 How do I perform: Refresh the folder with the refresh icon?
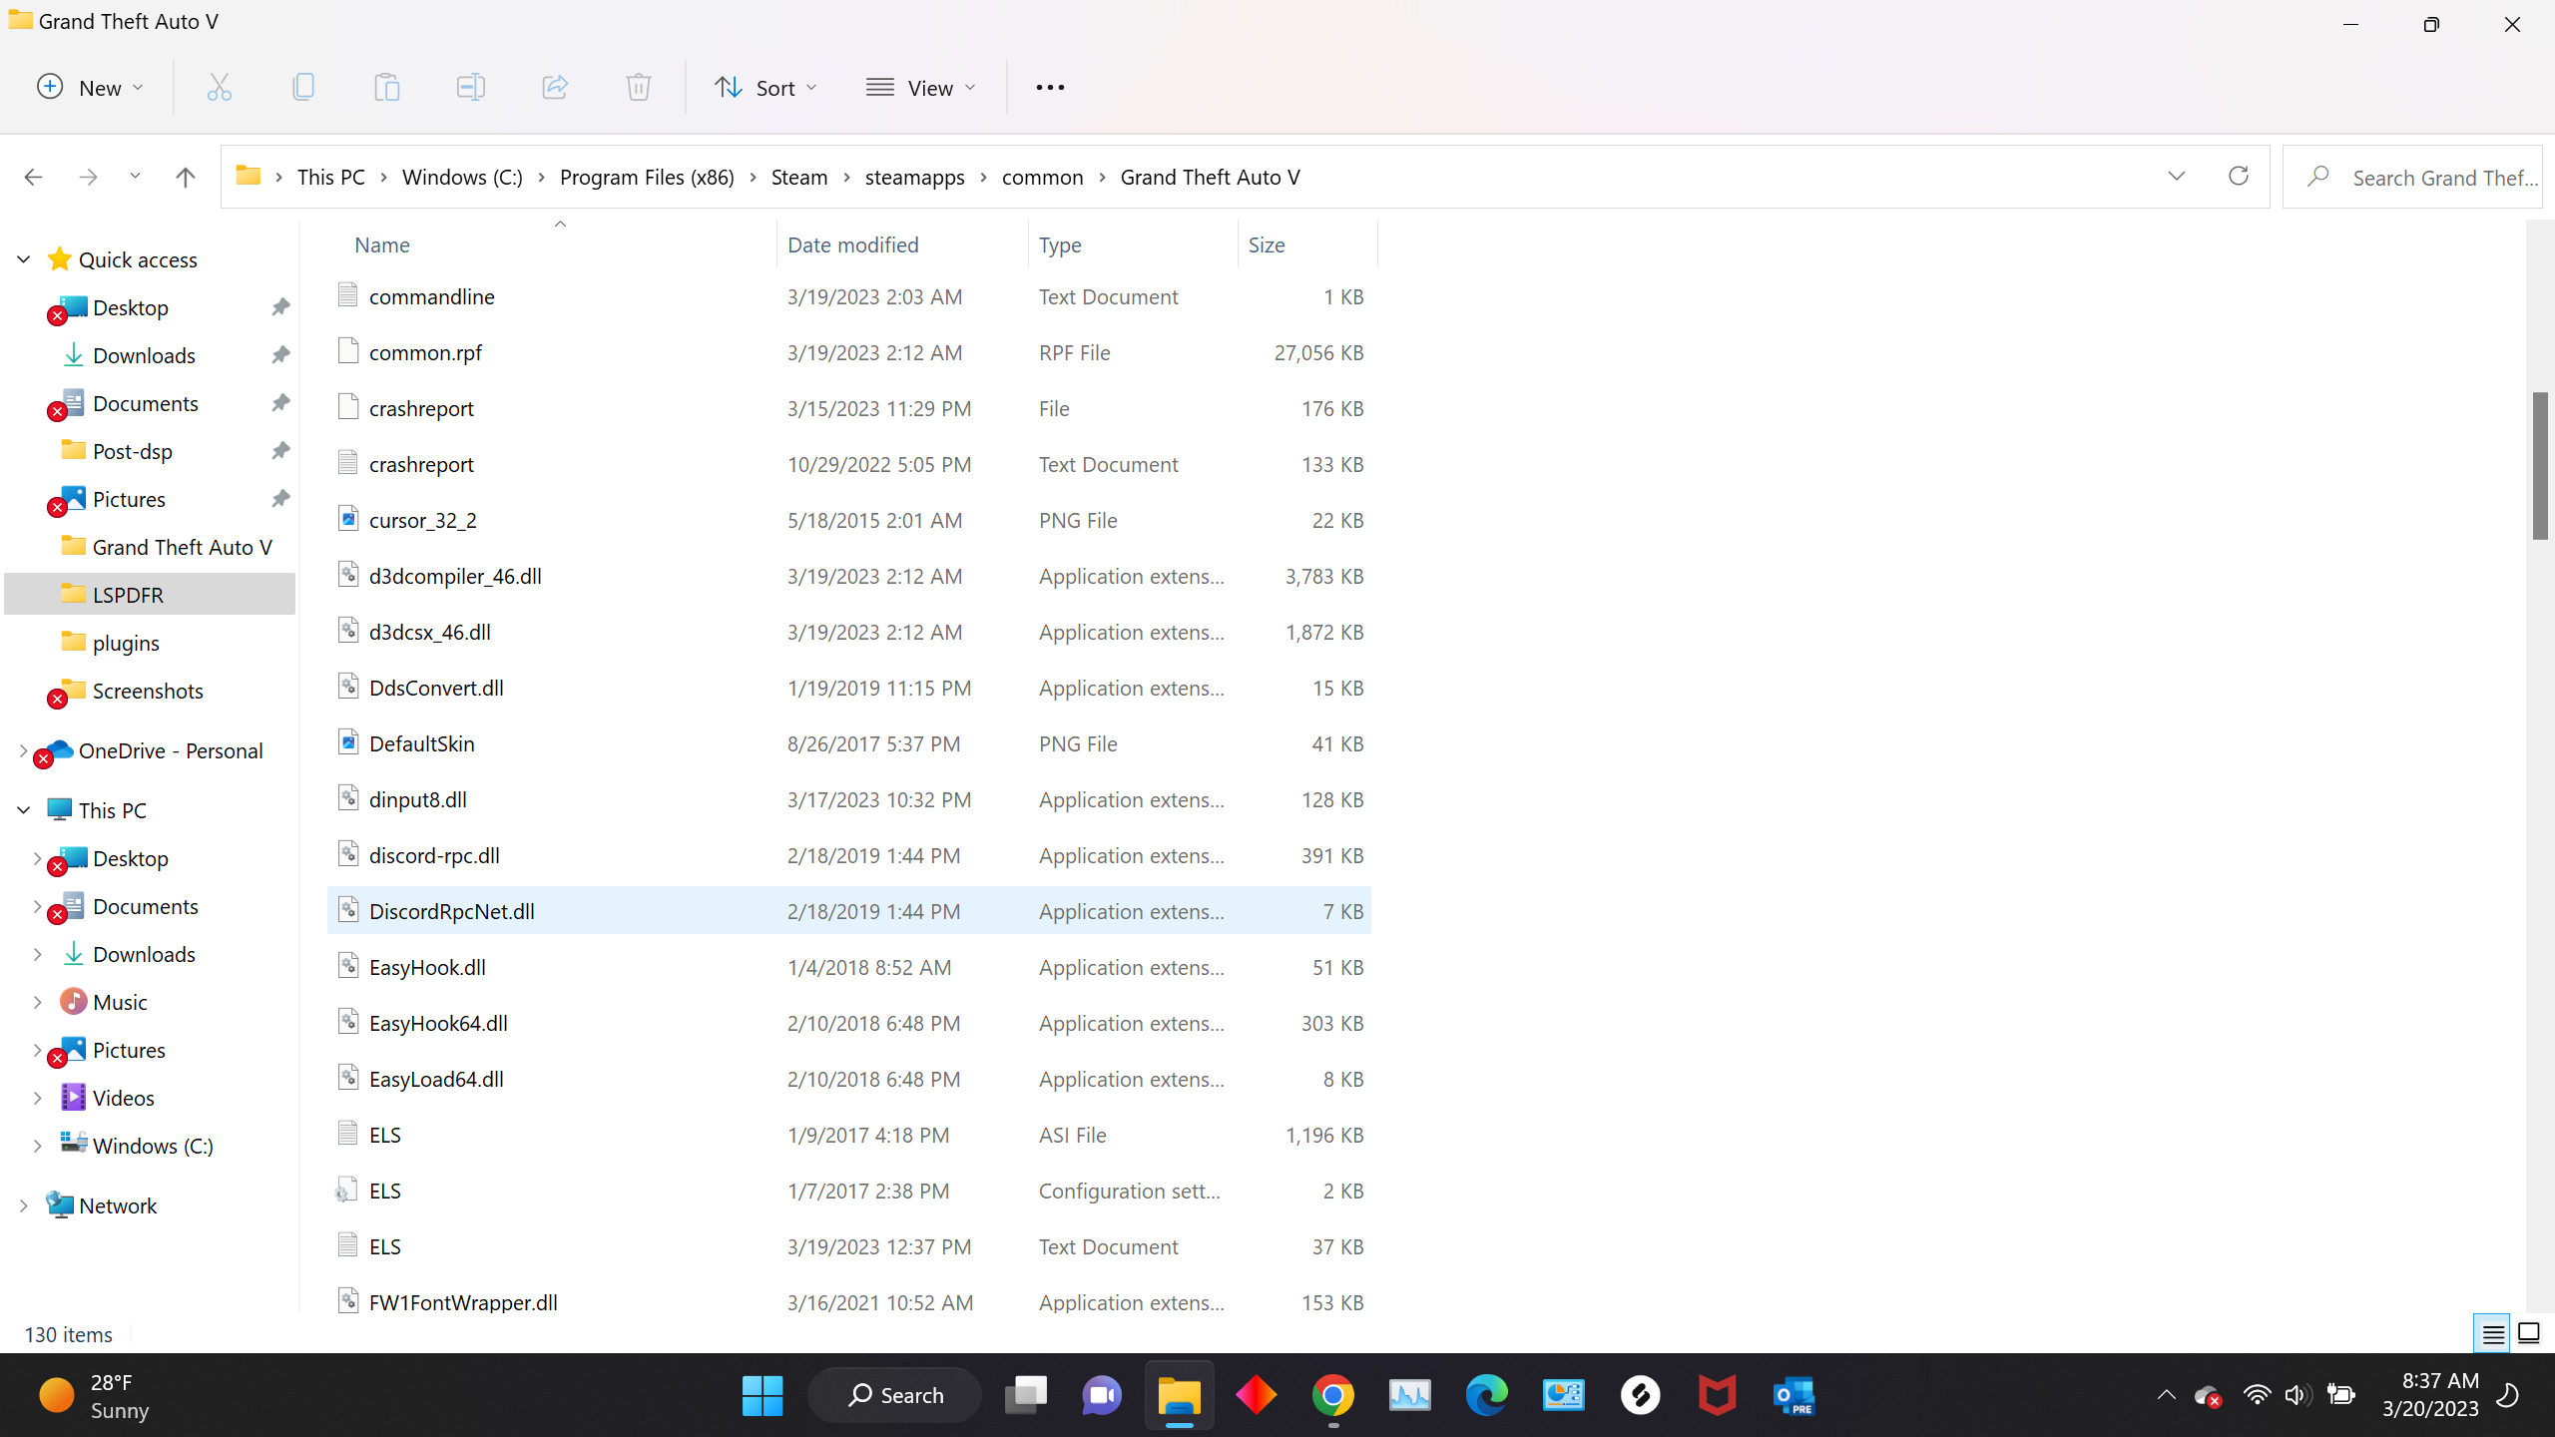(x=2238, y=177)
